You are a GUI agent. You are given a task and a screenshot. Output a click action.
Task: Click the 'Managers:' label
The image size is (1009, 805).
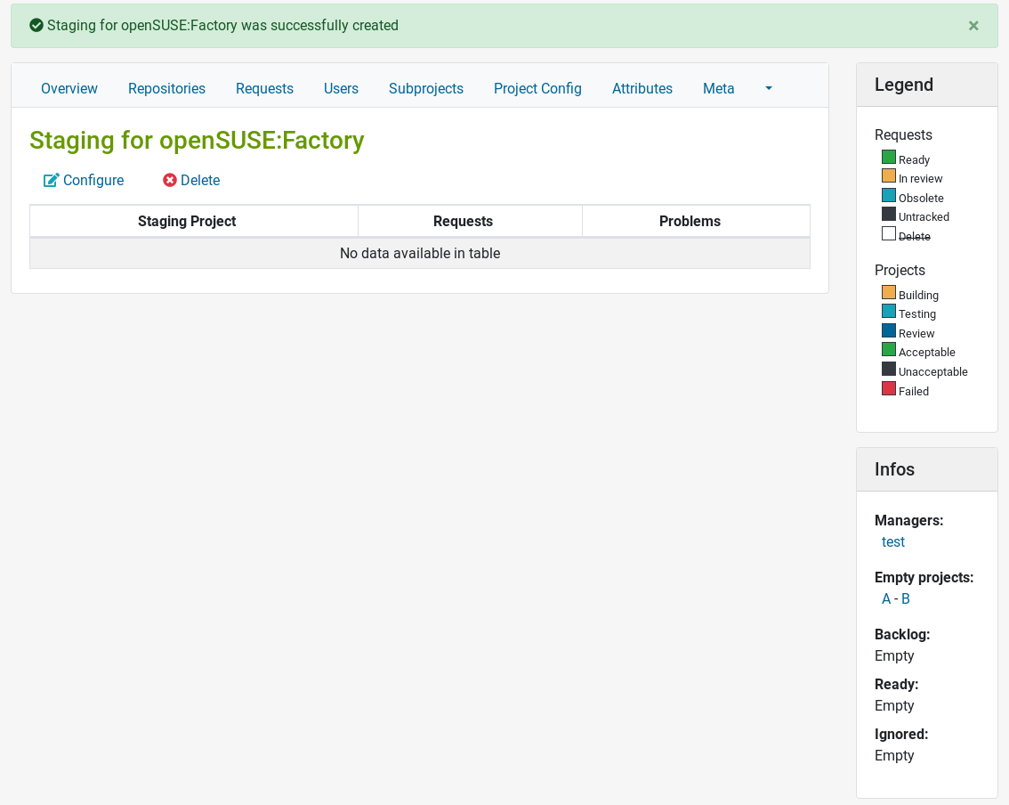[908, 520]
